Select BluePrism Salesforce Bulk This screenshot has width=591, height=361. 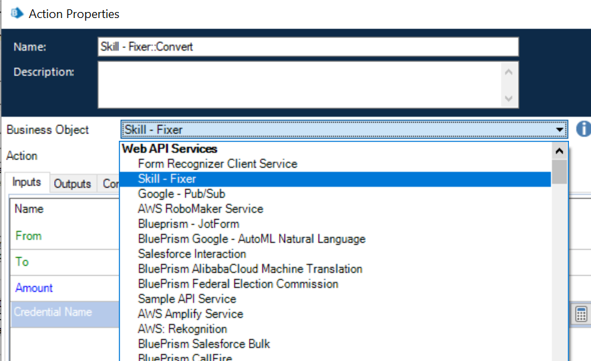[x=335, y=344]
